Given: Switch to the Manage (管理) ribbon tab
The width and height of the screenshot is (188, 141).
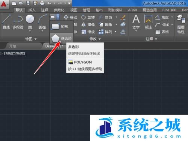Looking at the screenshot, I should (86, 10).
